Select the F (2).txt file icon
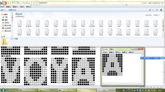The height and width of the screenshot is (92, 165). pos(74,23)
